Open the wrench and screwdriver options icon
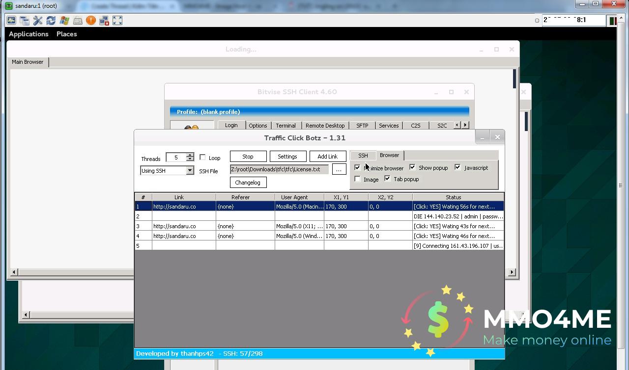Image resolution: width=629 pixels, height=370 pixels. pos(38,21)
